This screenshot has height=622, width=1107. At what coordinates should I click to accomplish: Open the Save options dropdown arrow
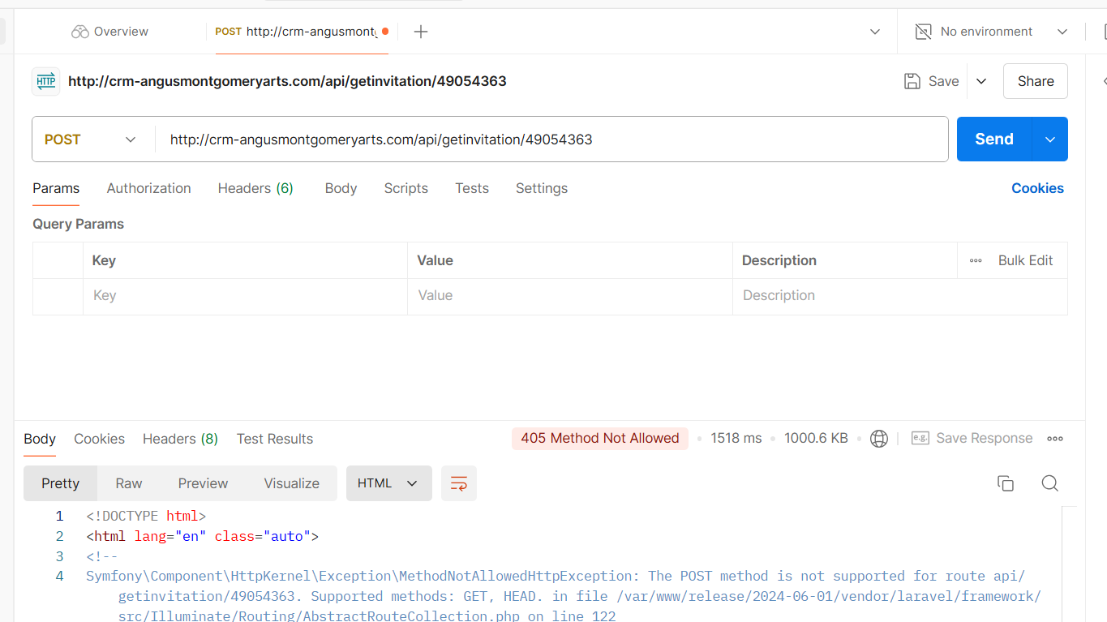[x=981, y=81]
